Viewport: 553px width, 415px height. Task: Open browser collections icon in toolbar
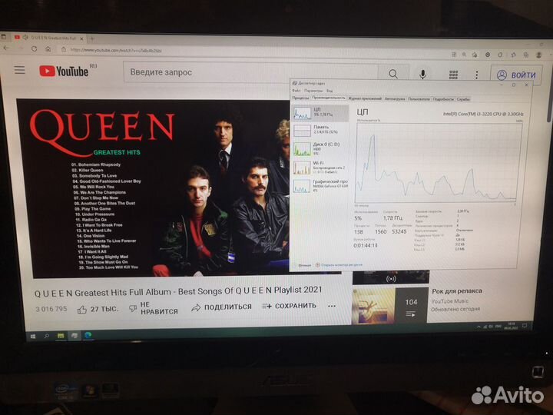(526, 55)
